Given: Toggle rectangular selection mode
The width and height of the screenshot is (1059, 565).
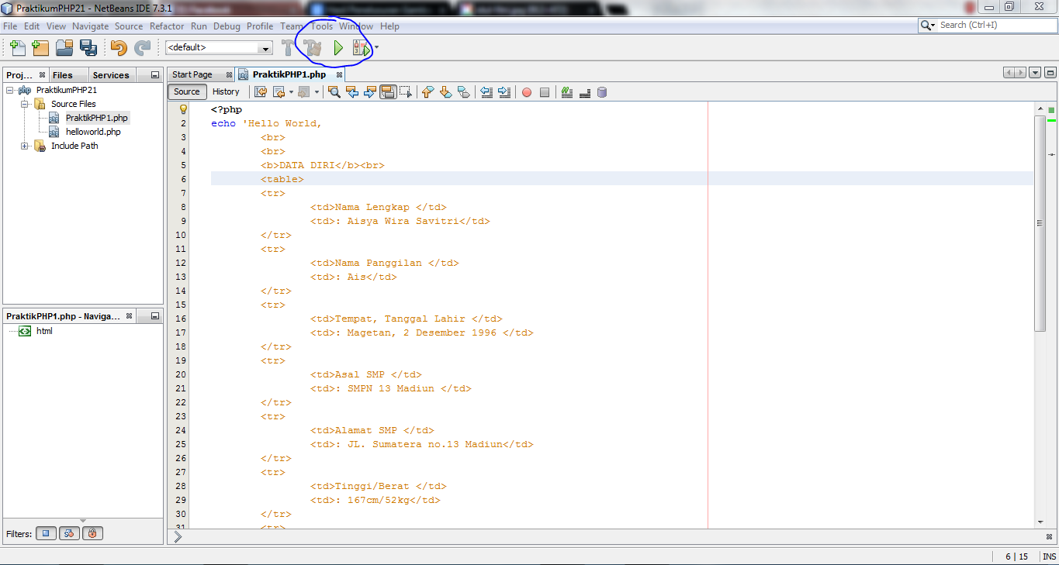Looking at the screenshot, I should point(406,91).
